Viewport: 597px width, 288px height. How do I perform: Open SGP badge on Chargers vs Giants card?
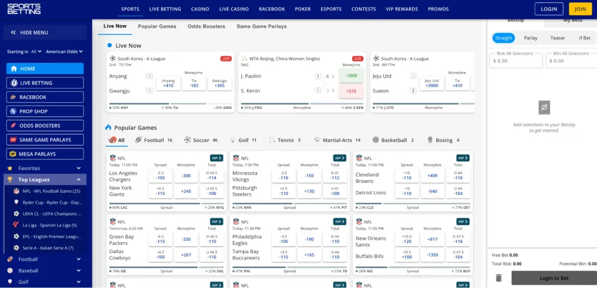[217, 158]
